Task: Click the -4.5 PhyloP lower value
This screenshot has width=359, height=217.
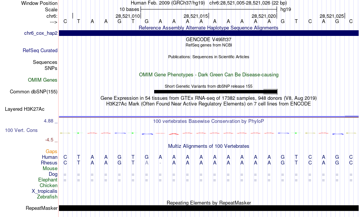Action: pyautogui.click(x=49, y=140)
